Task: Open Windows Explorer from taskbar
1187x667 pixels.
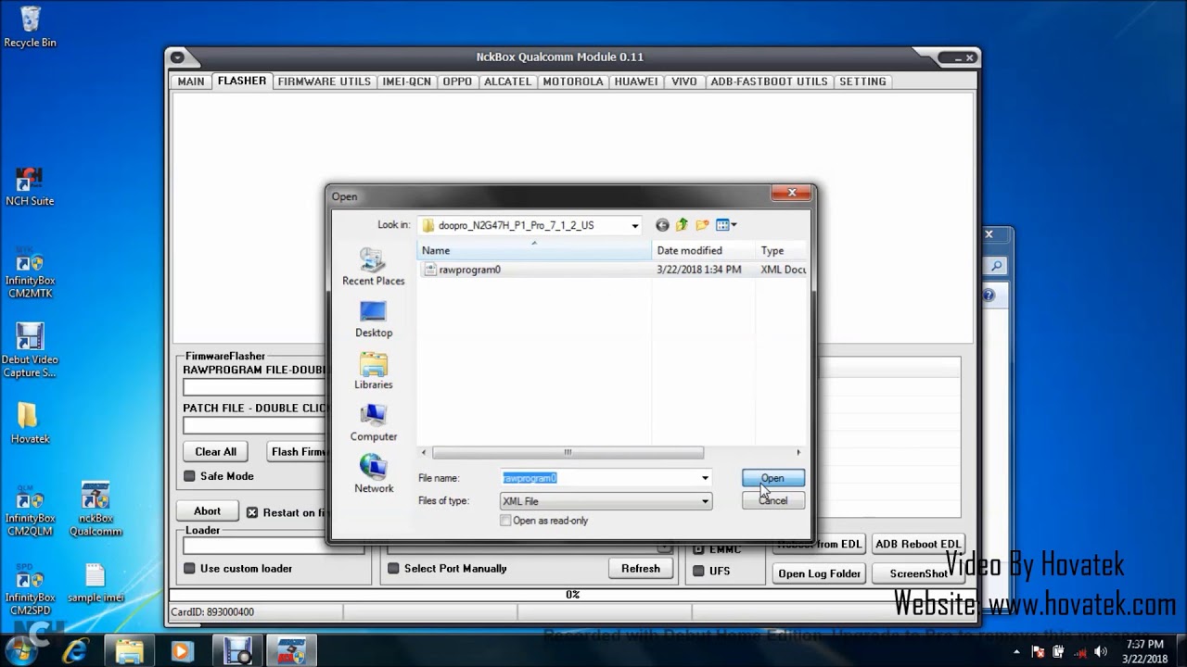Action: [130, 650]
